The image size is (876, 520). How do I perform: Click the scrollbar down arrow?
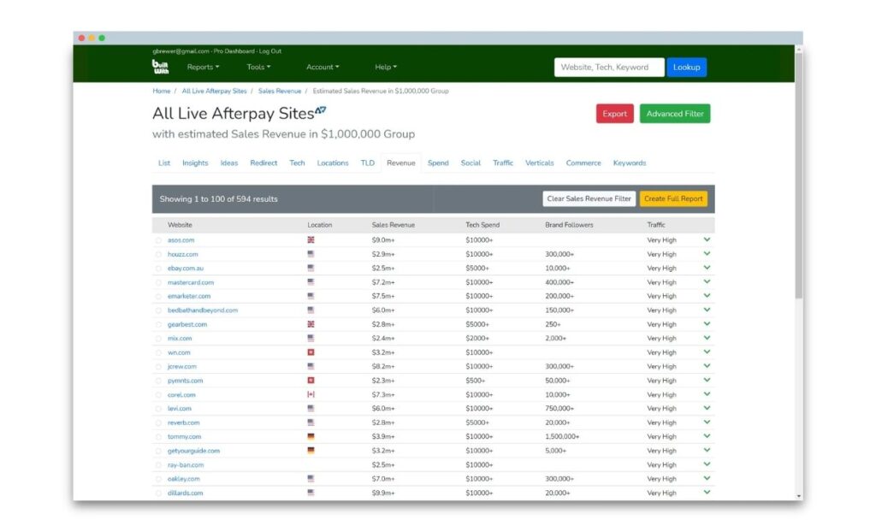coord(799,496)
